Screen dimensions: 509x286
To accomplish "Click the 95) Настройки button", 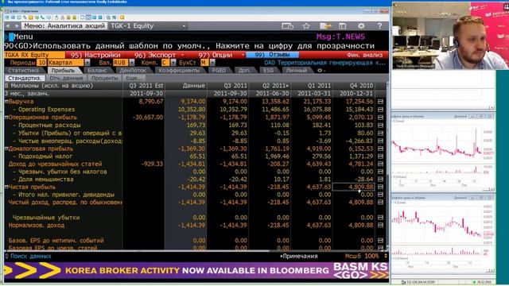I will tap(95, 55).
